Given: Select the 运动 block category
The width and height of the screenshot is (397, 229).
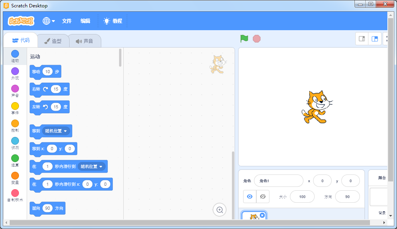Looking at the screenshot, I should pyautogui.click(x=15, y=56).
